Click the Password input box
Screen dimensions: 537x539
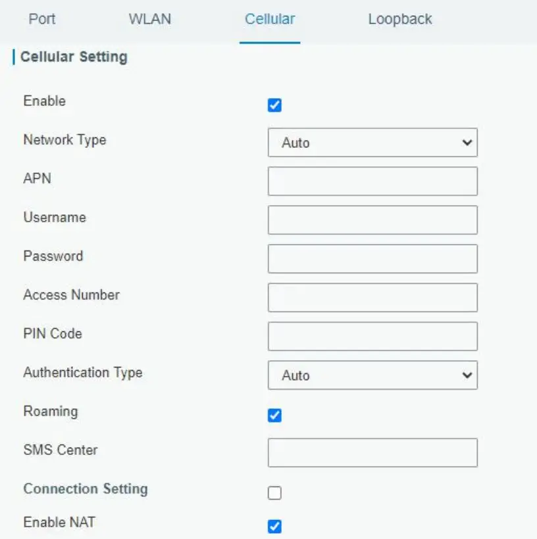pos(372,259)
